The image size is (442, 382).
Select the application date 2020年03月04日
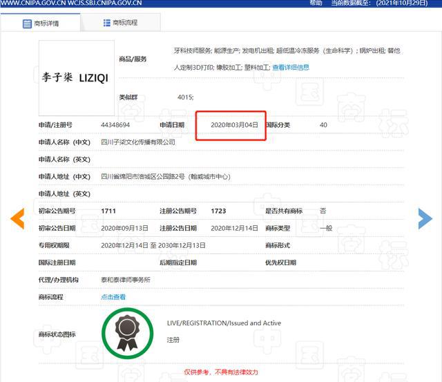click(x=234, y=125)
